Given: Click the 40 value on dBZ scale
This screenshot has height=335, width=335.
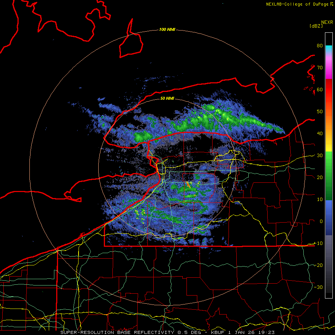Looking at the screenshot, I should click(x=320, y=134).
